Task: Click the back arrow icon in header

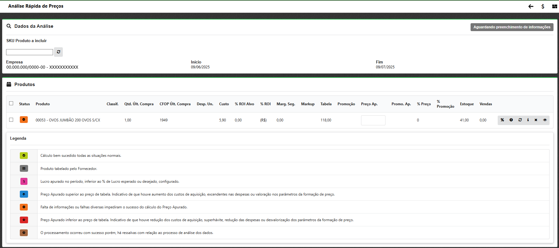Action: pyautogui.click(x=531, y=6)
